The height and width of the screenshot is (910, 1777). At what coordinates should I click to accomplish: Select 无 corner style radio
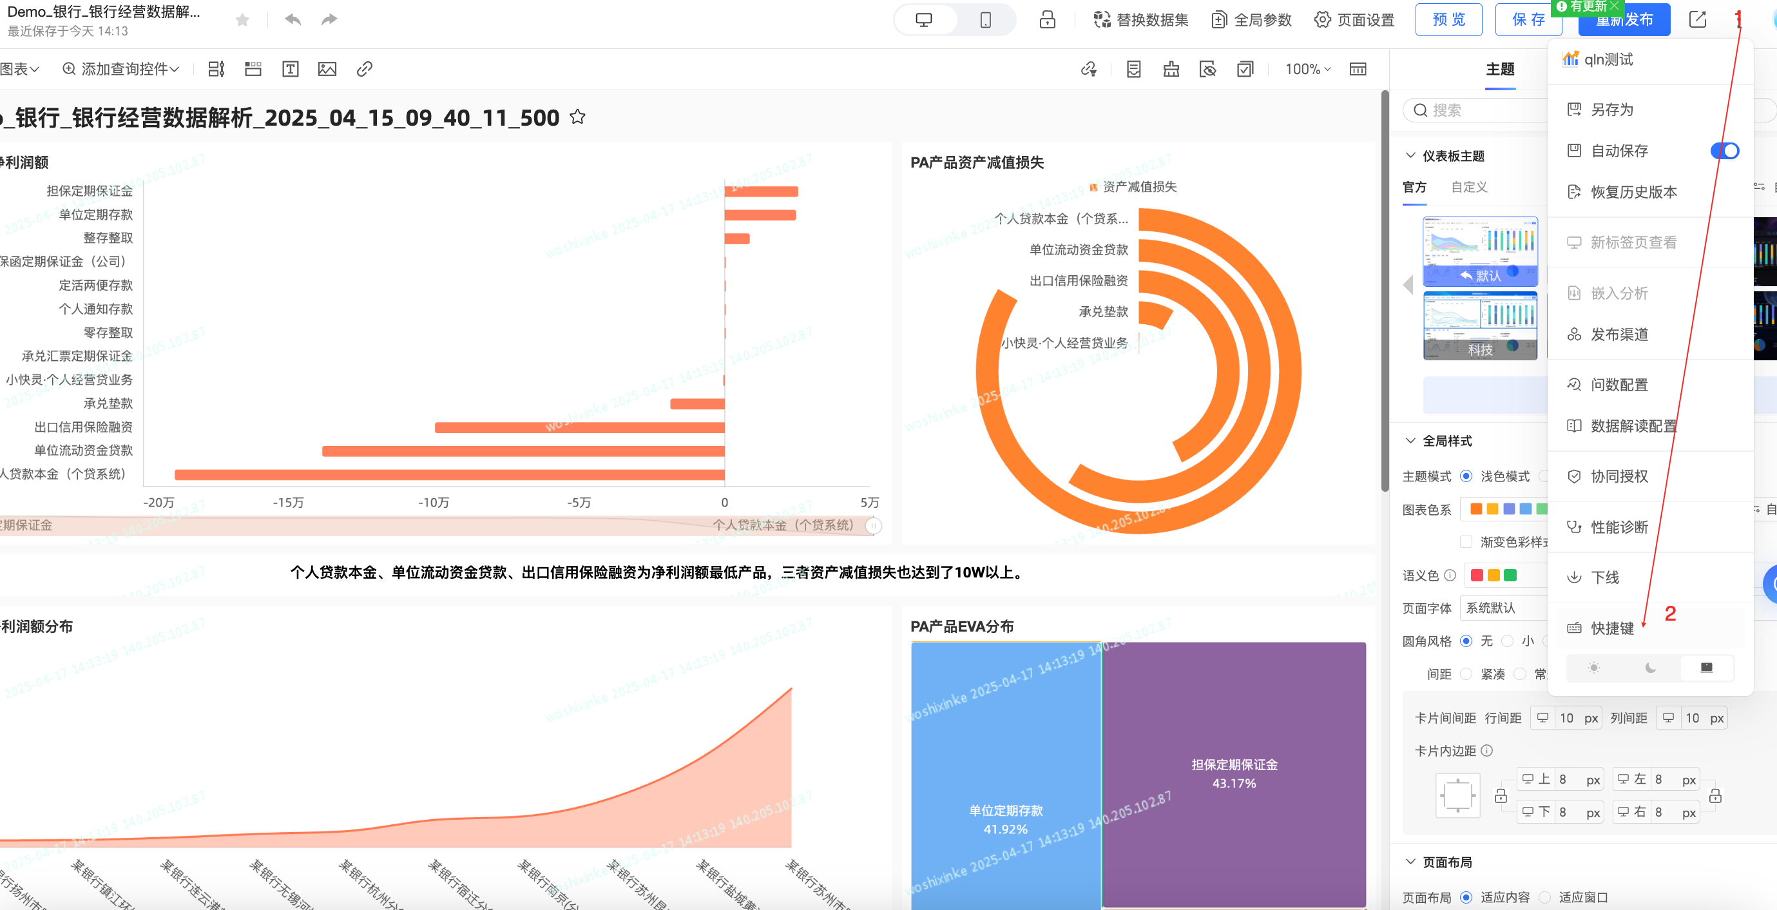click(1466, 641)
